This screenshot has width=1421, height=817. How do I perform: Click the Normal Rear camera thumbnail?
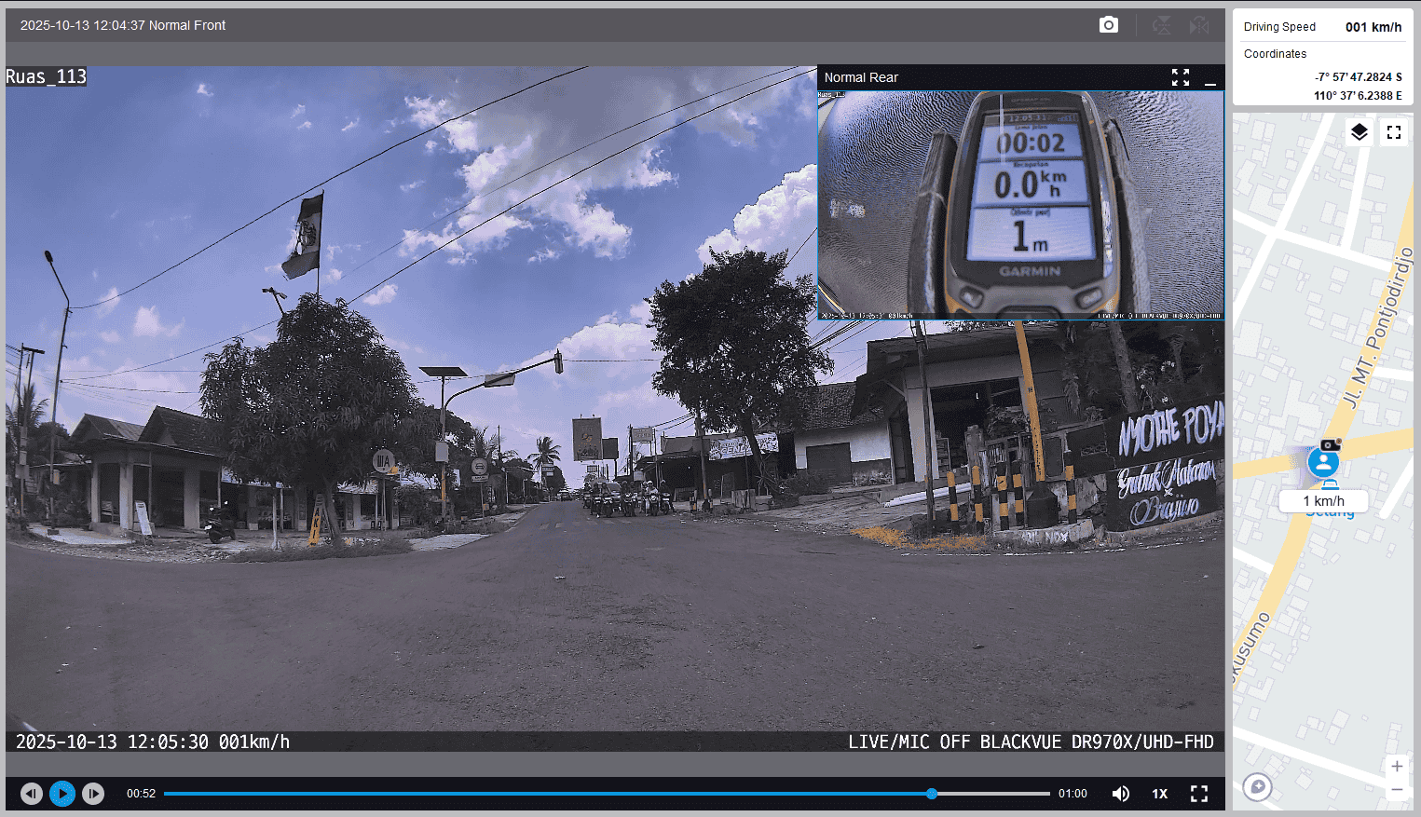click(1020, 205)
